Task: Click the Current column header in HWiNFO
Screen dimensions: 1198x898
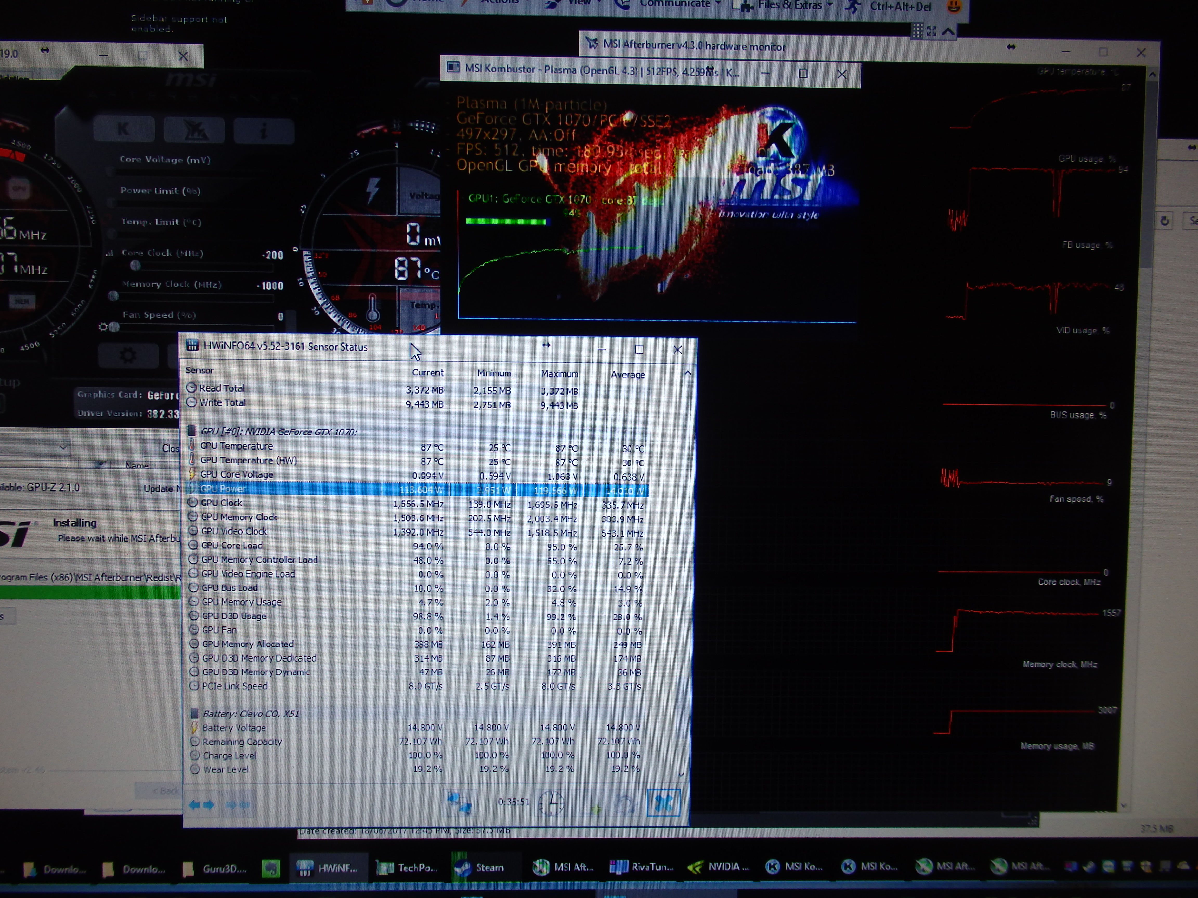Action: point(416,372)
